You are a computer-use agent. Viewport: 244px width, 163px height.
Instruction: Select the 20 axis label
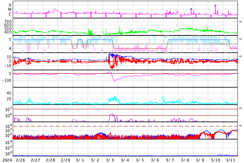9,99
